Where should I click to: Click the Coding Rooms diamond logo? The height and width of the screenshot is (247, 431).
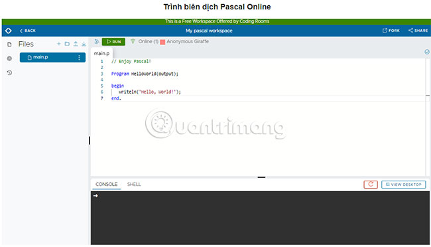click(8, 31)
